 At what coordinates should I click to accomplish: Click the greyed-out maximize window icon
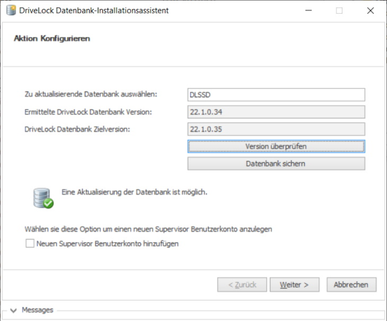pyautogui.click(x=339, y=10)
